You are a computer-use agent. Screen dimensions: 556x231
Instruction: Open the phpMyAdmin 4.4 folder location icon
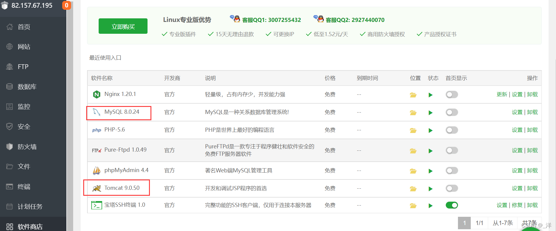click(x=413, y=171)
